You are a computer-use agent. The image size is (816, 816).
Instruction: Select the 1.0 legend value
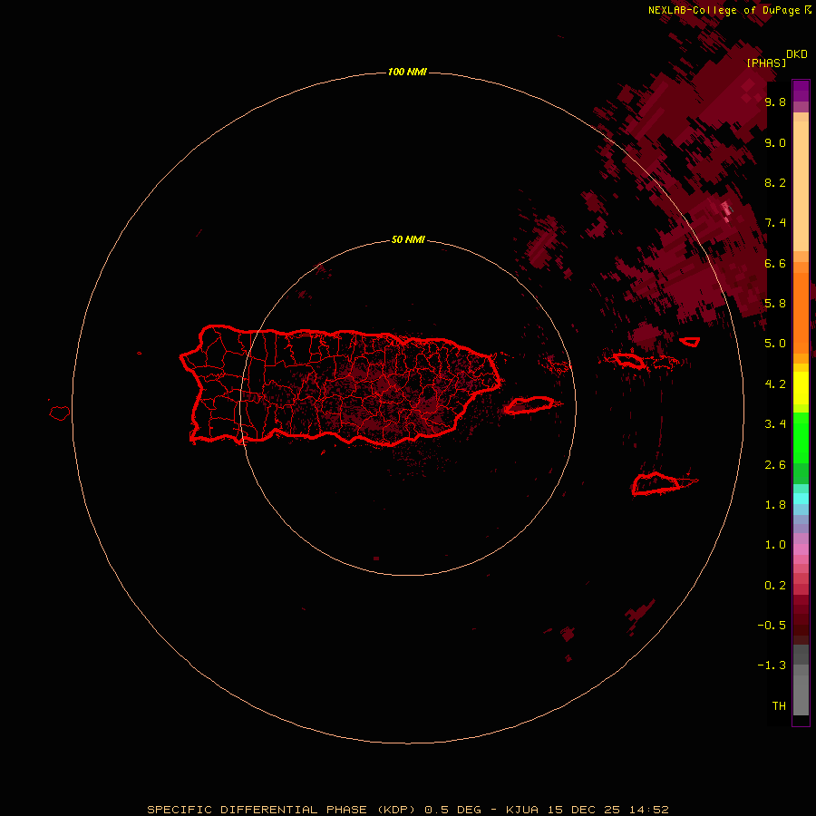[x=775, y=545]
